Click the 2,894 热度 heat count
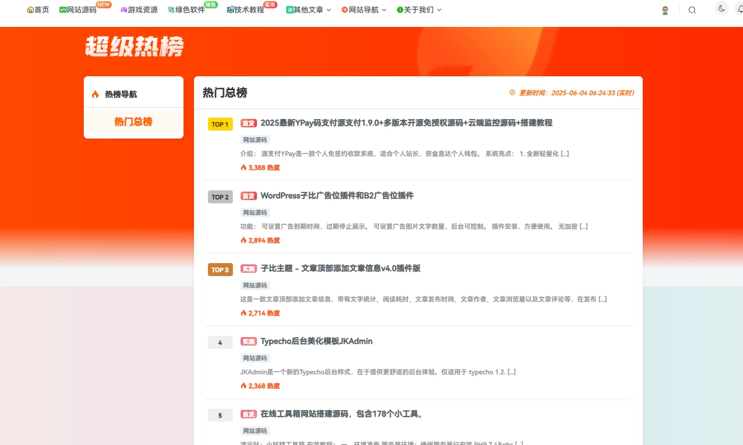Screen dimensions: 743x445 260,241
